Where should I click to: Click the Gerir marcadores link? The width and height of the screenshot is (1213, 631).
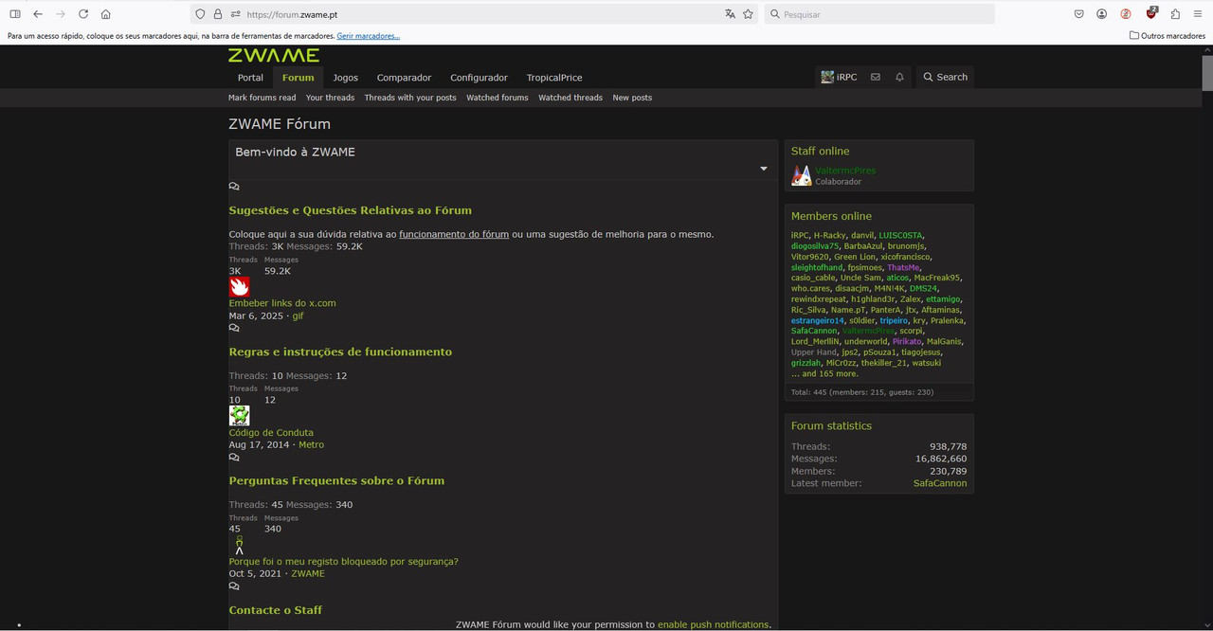pyautogui.click(x=369, y=36)
